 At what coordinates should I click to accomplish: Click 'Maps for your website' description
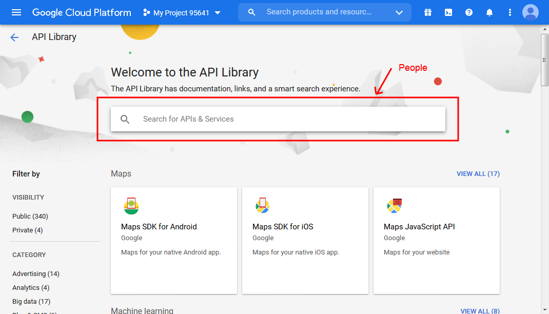pyautogui.click(x=417, y=252)
